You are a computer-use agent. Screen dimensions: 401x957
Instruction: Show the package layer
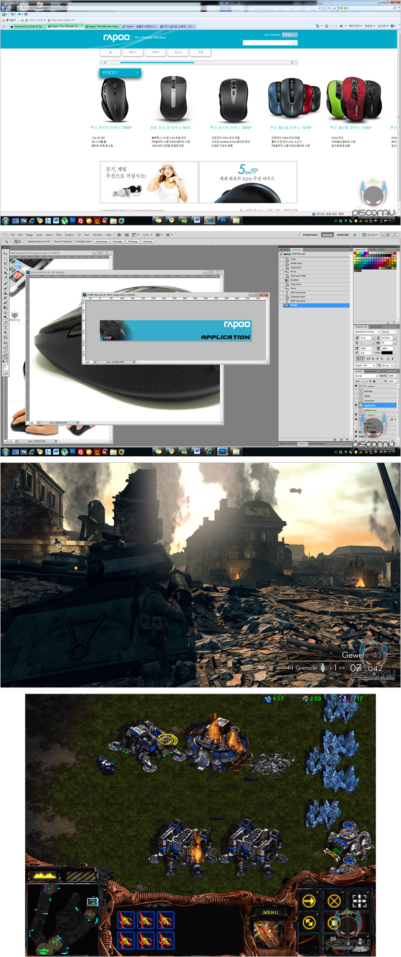click(356, 391)
